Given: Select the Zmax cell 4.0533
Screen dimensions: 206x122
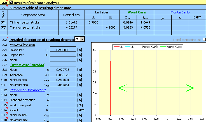Looking at the screenshot, I should tap(145, 28).
